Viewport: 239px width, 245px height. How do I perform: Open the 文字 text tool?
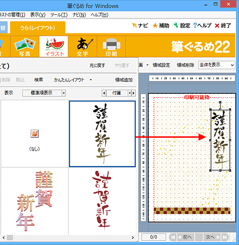click(x=82, y=46)
